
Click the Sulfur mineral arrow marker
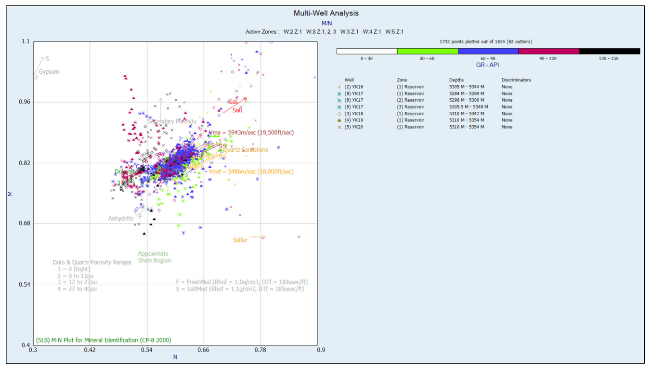[258, 237]
